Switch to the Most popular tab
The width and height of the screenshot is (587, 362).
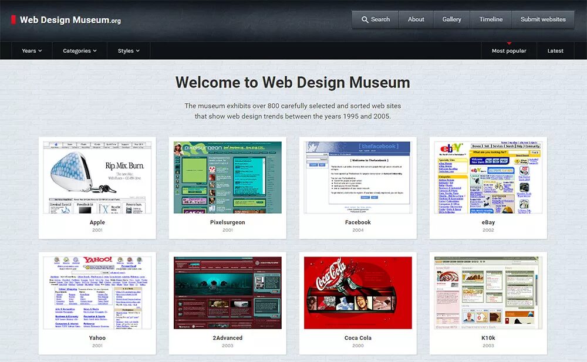point(509,51)
